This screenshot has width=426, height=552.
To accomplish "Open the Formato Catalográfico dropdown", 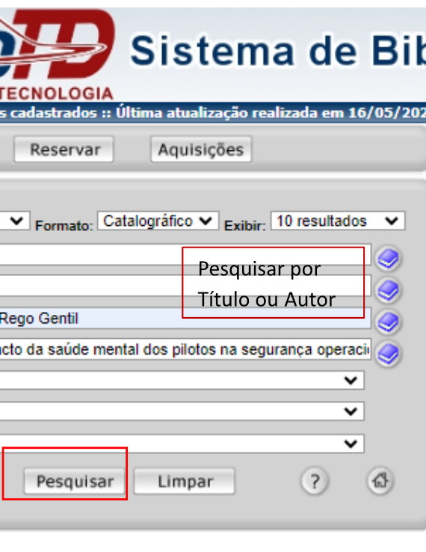I will coord(158,221).
